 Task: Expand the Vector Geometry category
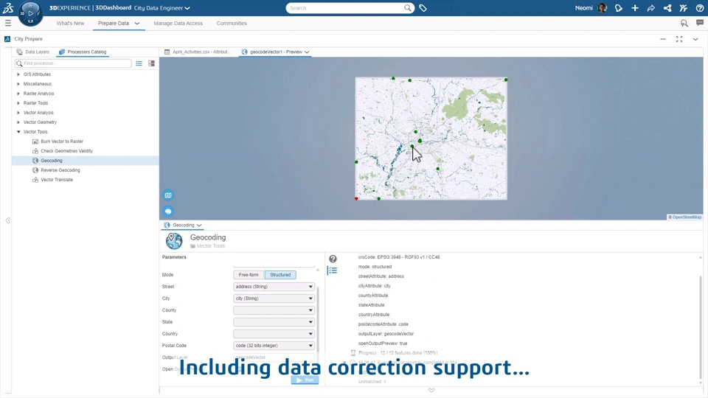18,122
